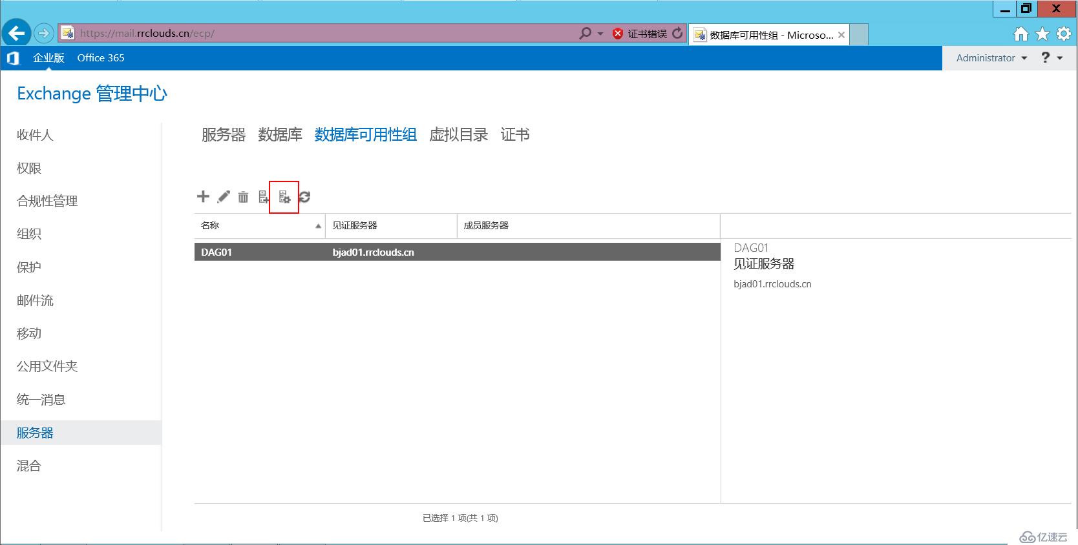Open browser favorites star
The width and height of the screenshot is (1078, 545).
(x=1042, y=34)
